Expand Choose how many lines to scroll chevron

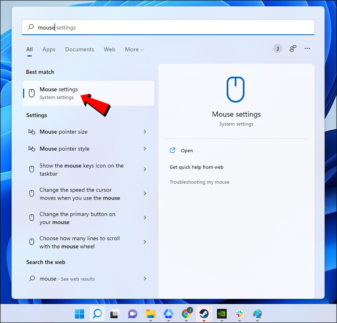[x=145, y=242]
